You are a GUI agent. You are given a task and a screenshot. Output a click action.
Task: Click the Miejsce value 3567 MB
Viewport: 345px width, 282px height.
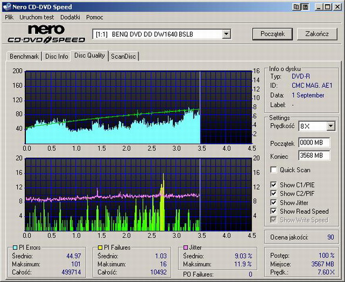[323, 264]
